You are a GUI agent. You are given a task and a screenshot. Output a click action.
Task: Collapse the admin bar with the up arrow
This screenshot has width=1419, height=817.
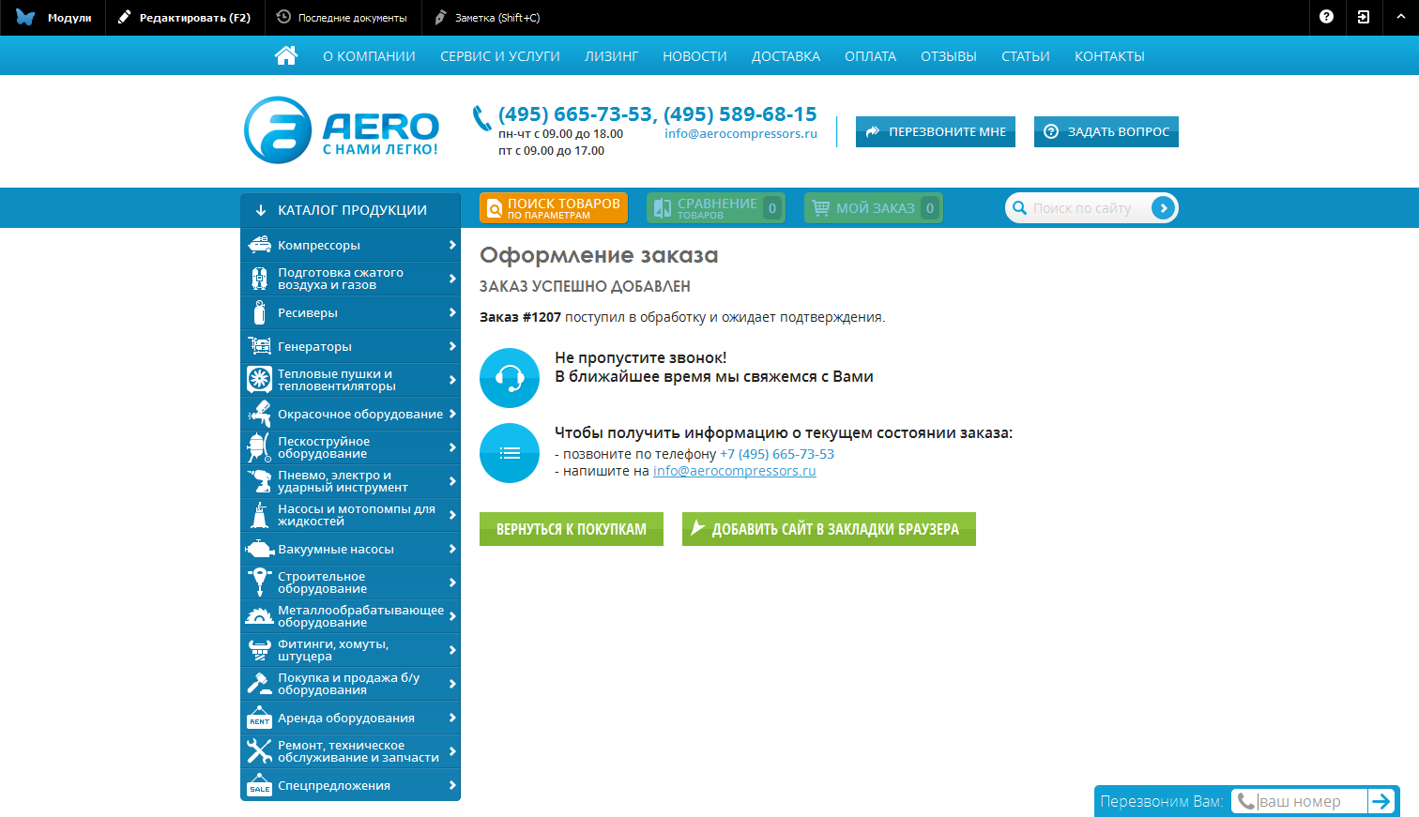click(x=1400, y=17)
